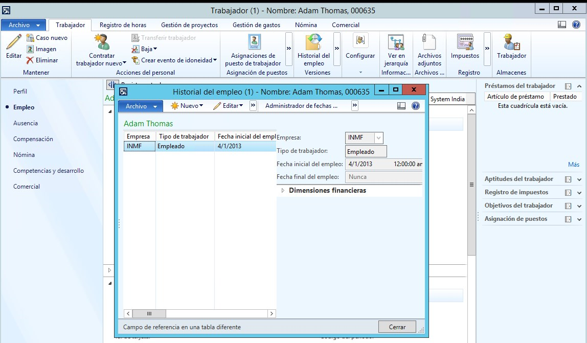Screen dimensions: 587x343
Task: Click the Más link in right pane
Action: (574, 165)
